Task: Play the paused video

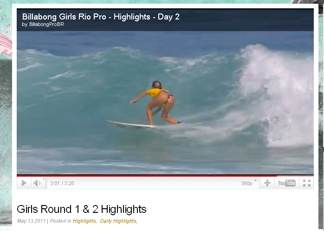Action: click(24, 183)
